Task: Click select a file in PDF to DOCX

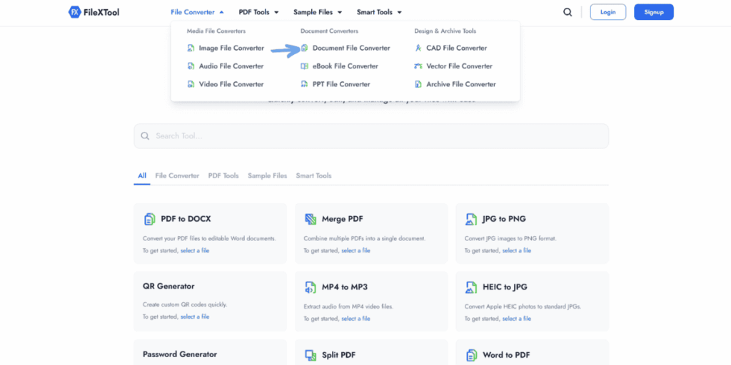Action: click(195, 250)
